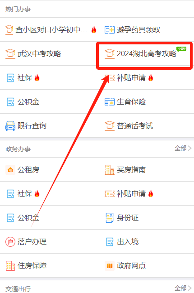Expand 全部 under 政务办事 section

point(183,149)
